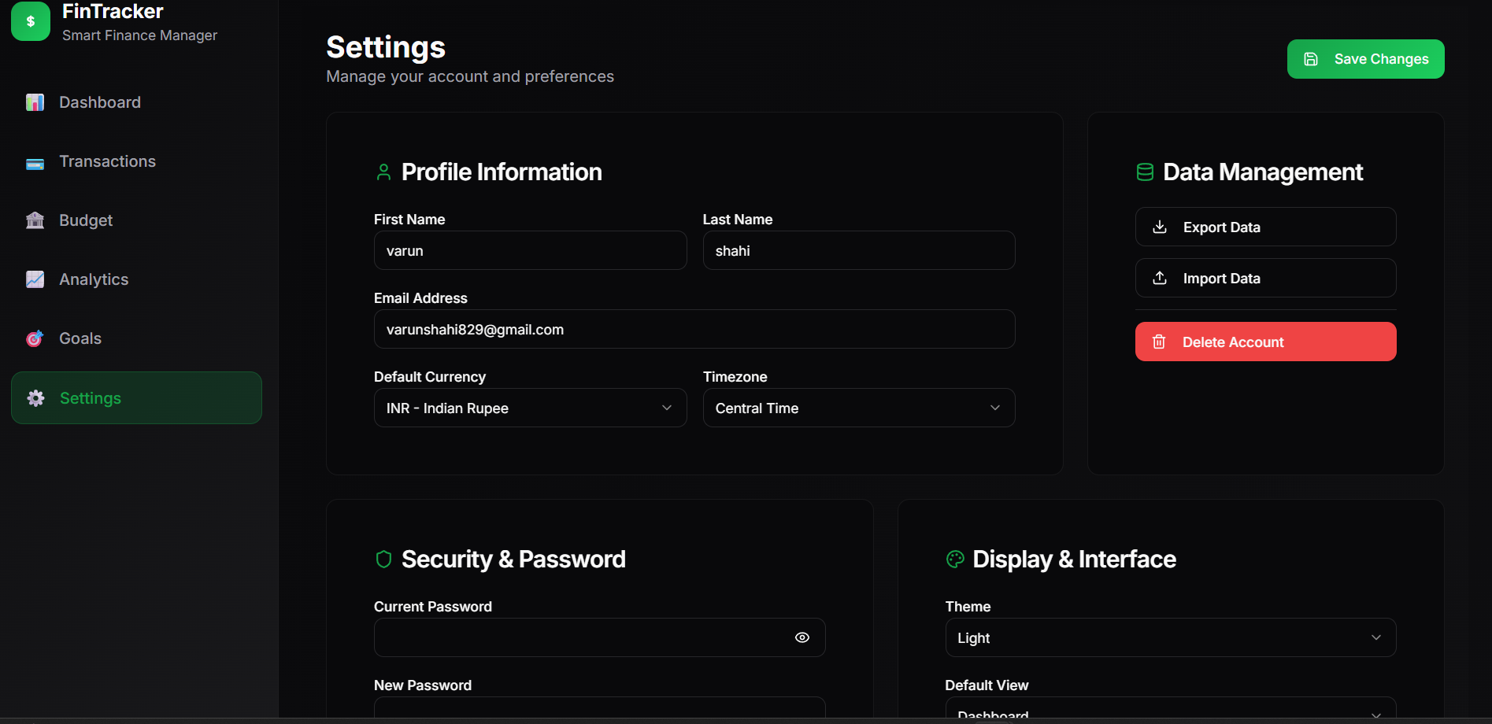
Task: Click the FinTracker dollar logo icon
Action: [x=31, y=21]
